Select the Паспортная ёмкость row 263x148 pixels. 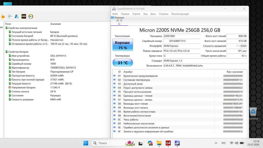(x=57, y=76)
